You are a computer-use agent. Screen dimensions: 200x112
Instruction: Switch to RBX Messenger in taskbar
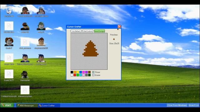tap(27, 105)
